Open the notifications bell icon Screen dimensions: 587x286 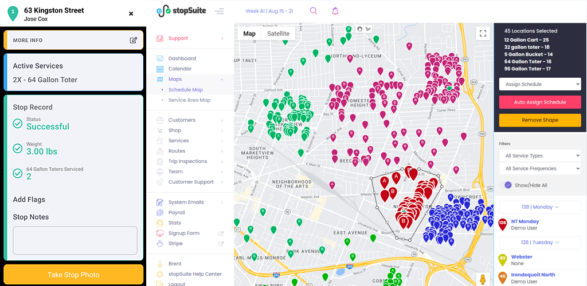(x=335, y=11)
